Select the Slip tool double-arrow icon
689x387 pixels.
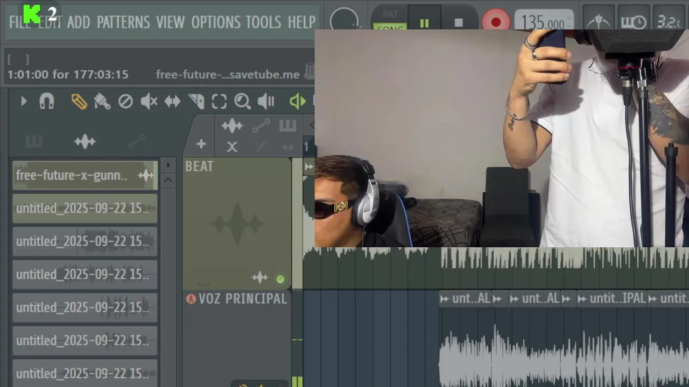tap(172, 101)
